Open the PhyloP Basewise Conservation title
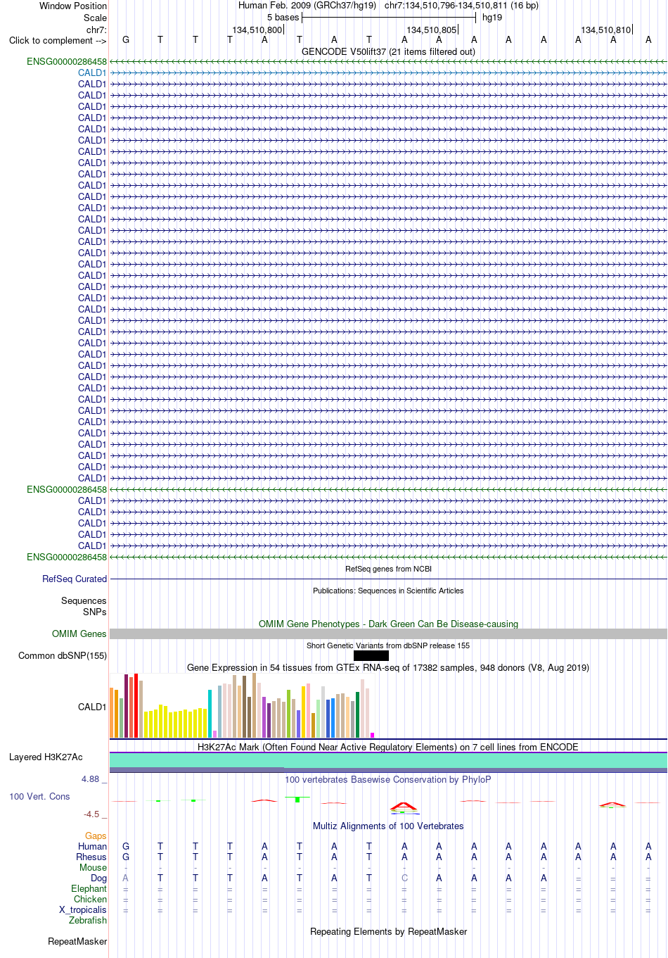The width and height of the screenshot is (668, 958). pos(388,779)
